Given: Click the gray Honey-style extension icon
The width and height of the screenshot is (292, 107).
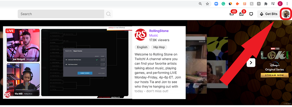Looking at the screenshot, I should coord(252,4).
